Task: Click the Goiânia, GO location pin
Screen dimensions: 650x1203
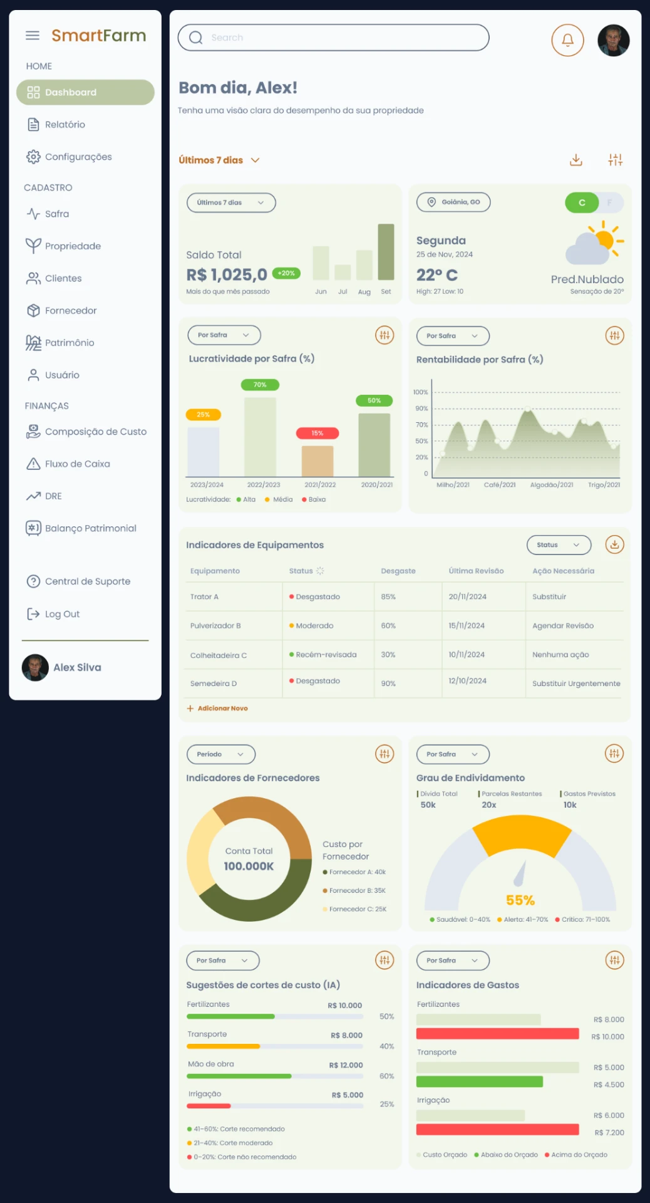Action: coord(431,202)
